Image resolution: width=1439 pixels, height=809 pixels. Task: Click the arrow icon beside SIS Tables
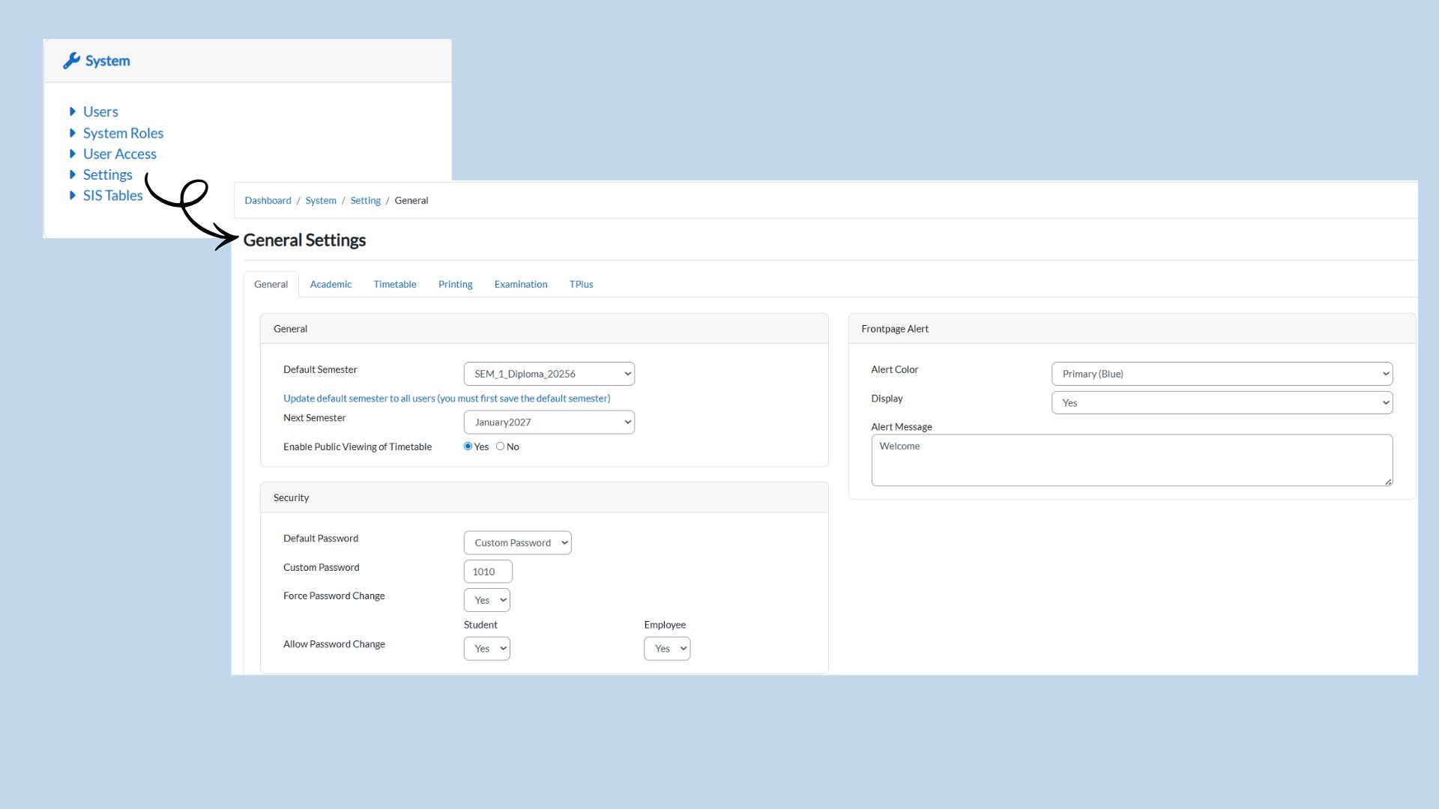(73, 196)
